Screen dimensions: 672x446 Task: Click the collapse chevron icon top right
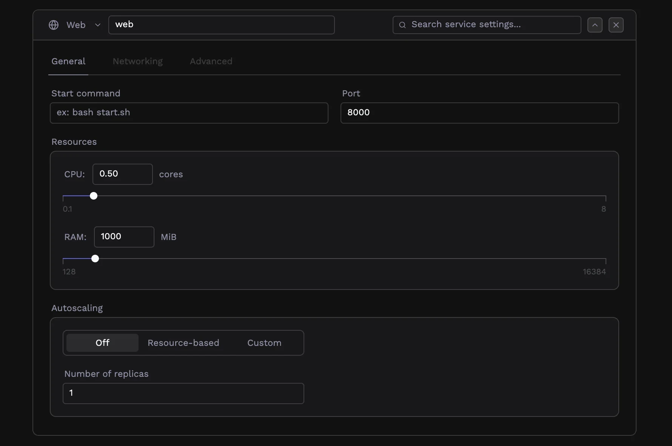[x=595, y=25]
